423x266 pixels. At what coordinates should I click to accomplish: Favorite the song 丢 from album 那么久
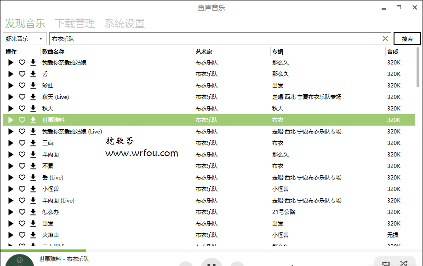click(22, 74)
